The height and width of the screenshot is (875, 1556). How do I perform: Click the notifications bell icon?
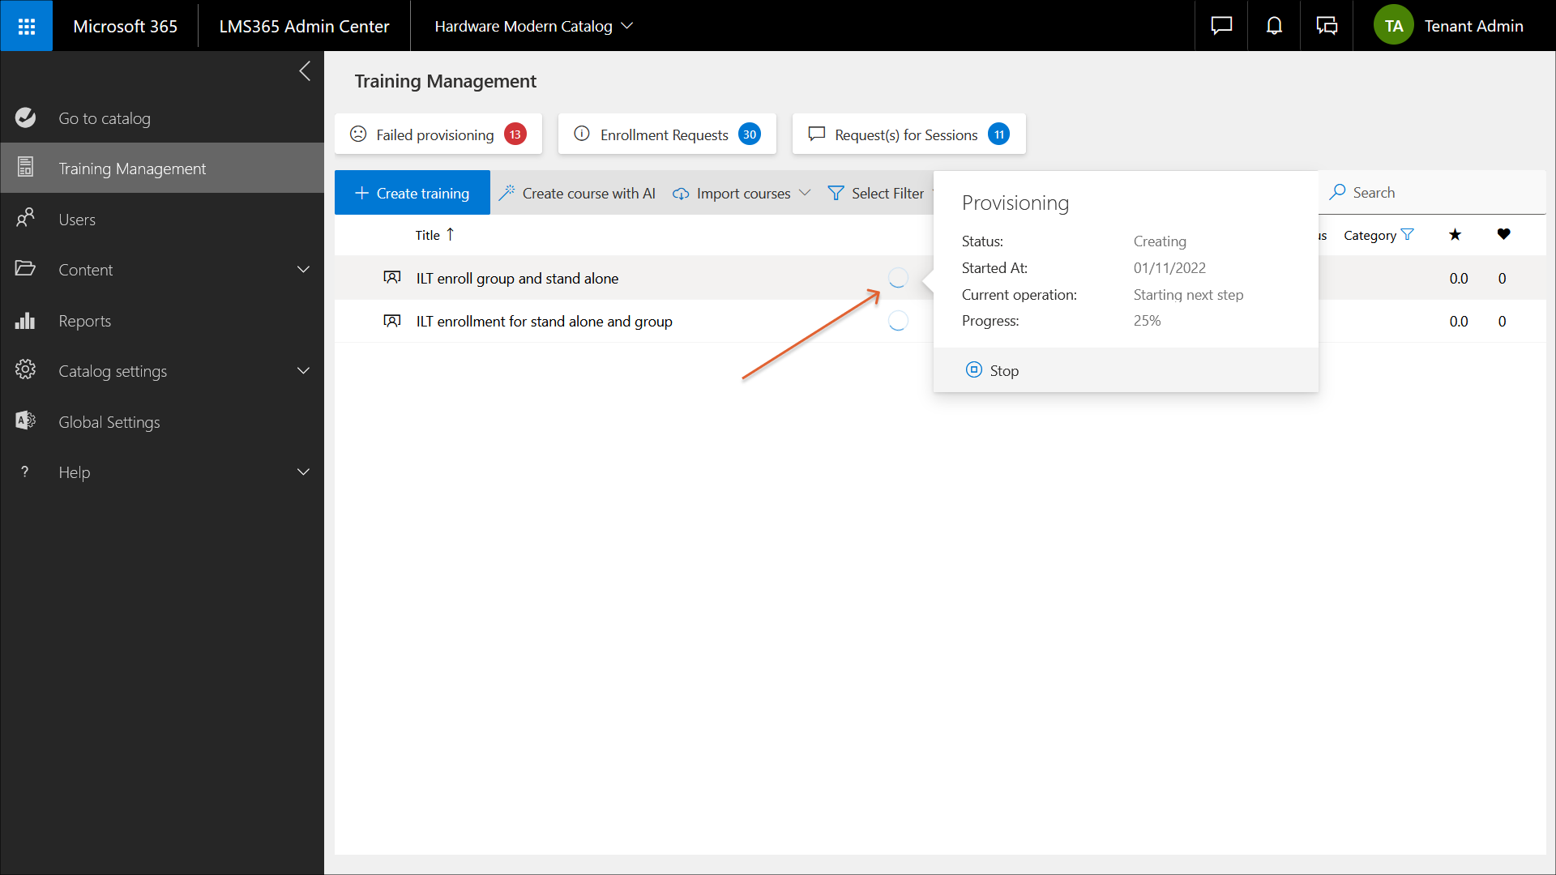click(x=1274, y=26)
